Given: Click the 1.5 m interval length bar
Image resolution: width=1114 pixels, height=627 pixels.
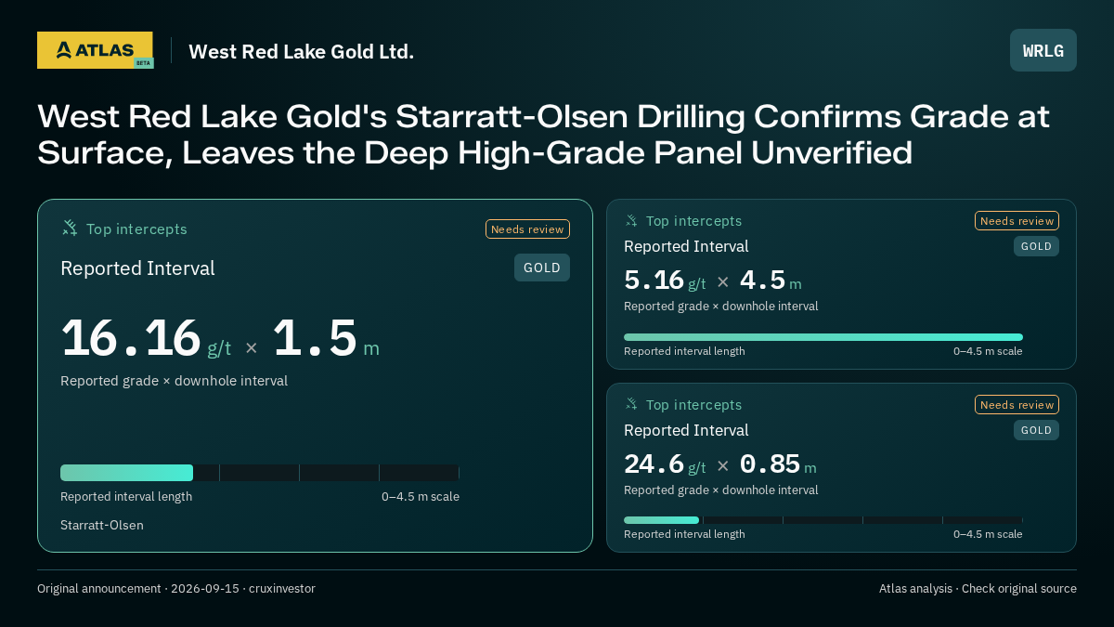Looking at the screenshot, I should pos(260,473).
